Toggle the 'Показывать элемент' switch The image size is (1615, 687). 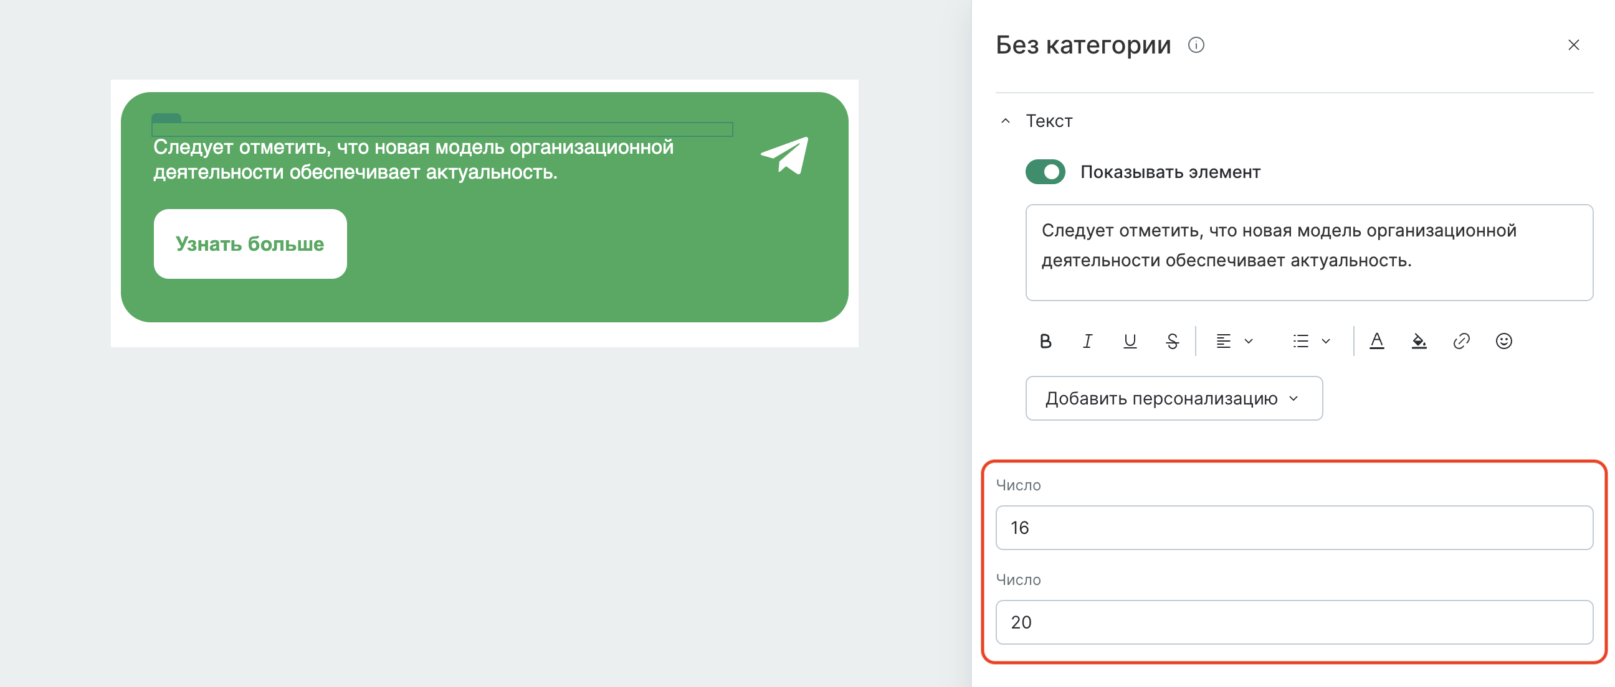tap(1045, 172)
